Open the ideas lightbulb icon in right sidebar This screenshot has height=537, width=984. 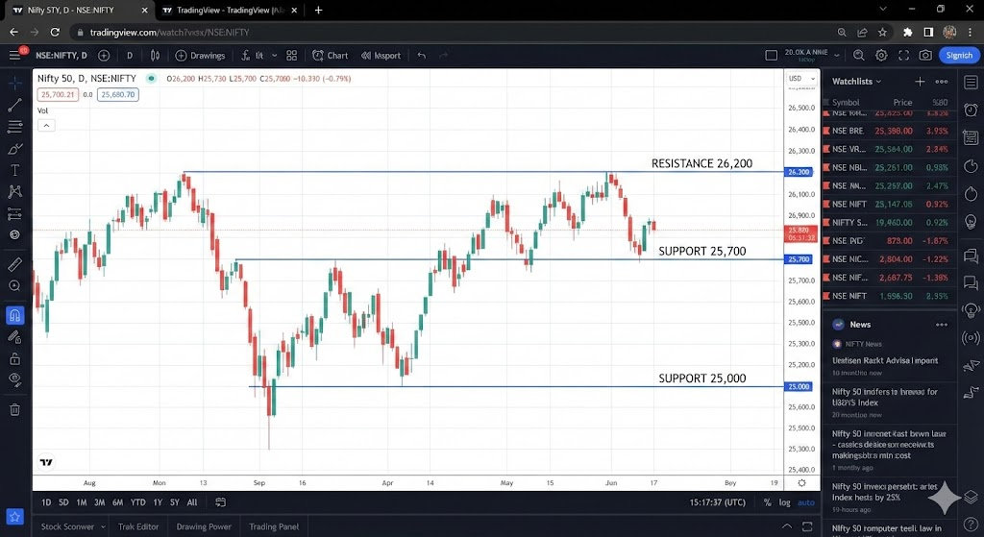click(x=971, y=222)
